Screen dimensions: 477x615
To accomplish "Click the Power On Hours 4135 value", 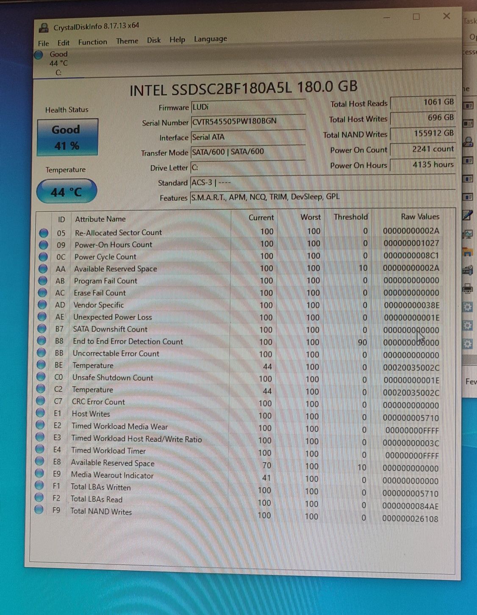I will coord(422,165).
